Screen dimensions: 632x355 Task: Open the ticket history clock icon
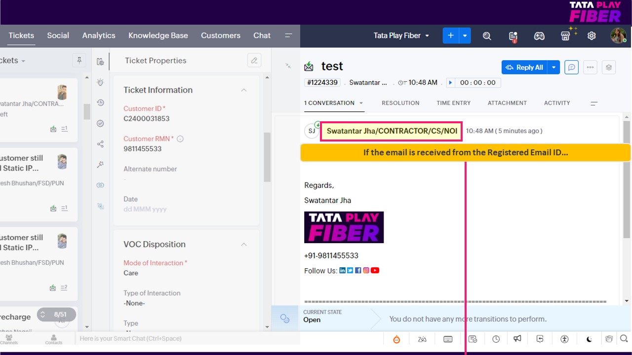pos(100,103)
